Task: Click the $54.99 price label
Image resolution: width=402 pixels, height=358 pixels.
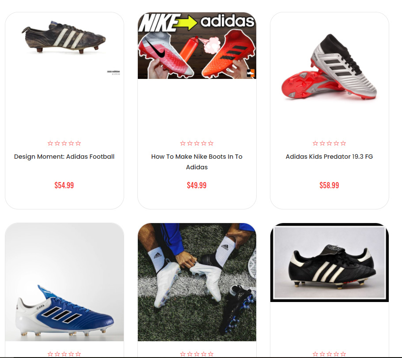Action: click(64, 185)
